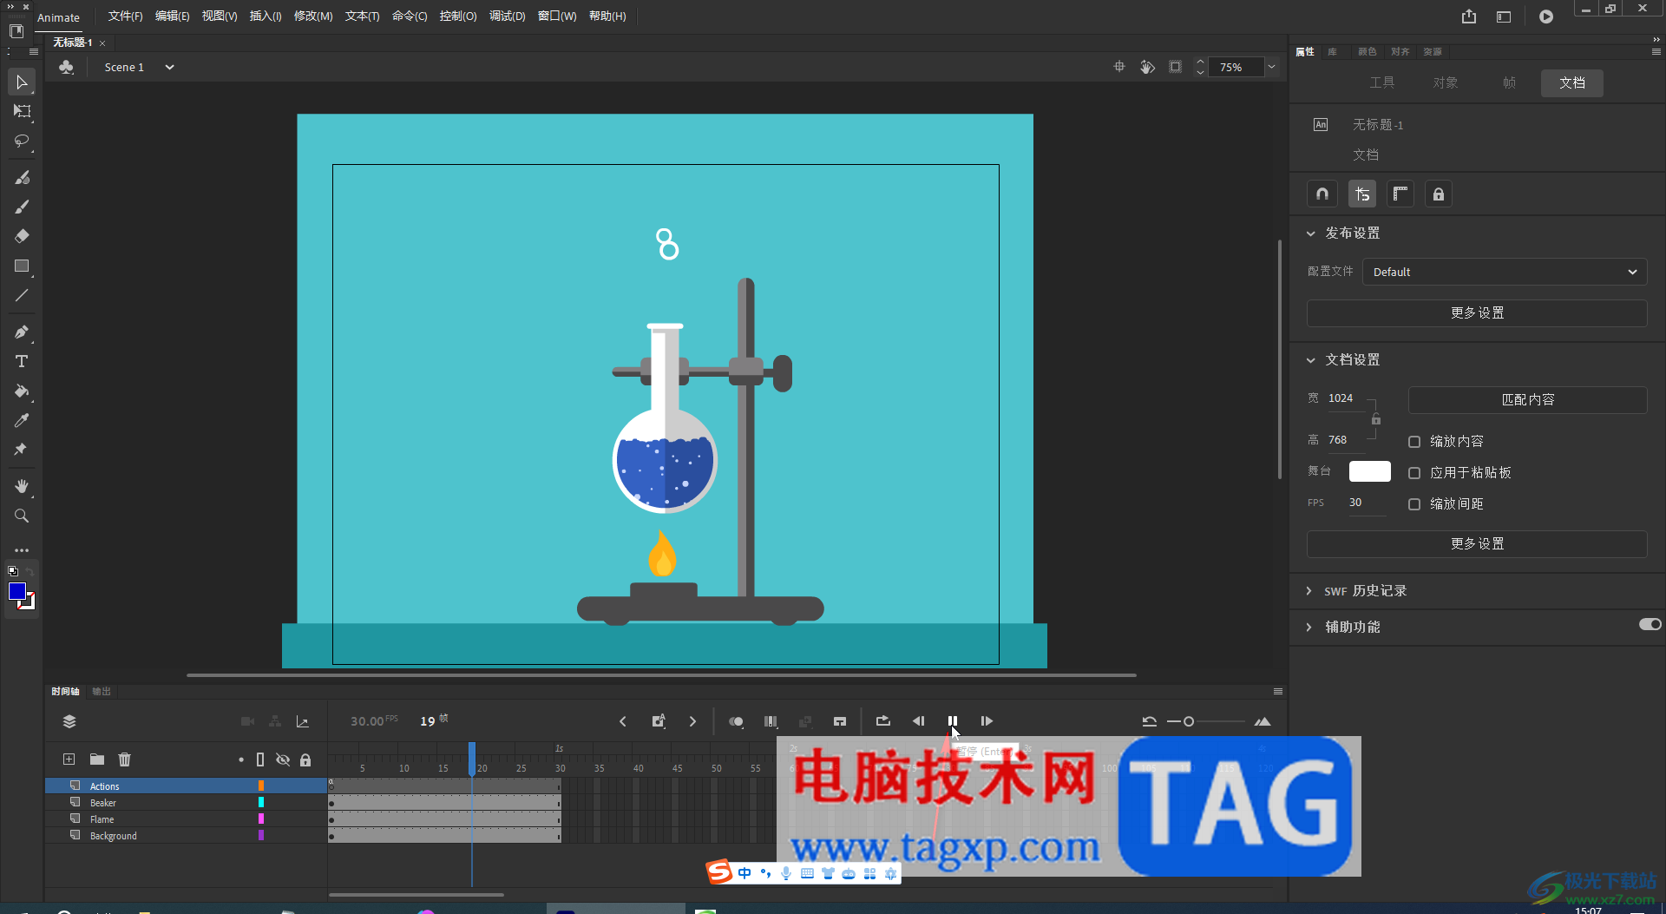Toggle lock all layers icon
The width and height of the screenshot is (1666, 914).
(x=305, y=759)
